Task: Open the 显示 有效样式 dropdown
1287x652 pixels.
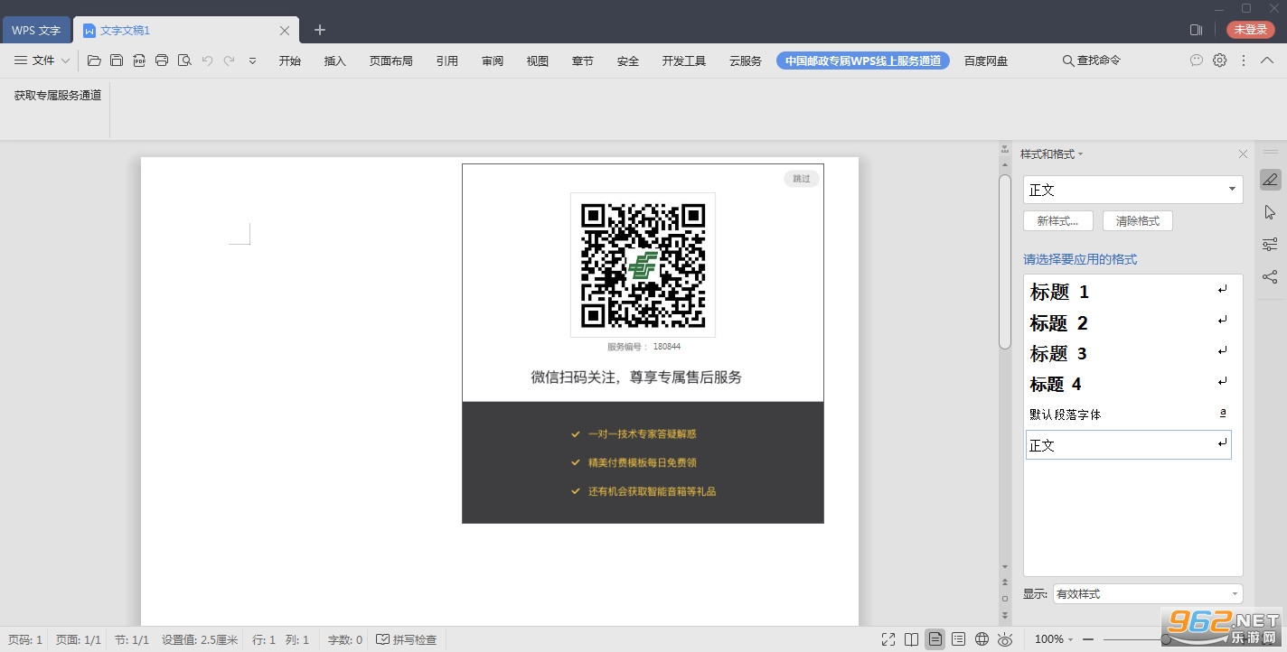Action: pos(1148,593)
